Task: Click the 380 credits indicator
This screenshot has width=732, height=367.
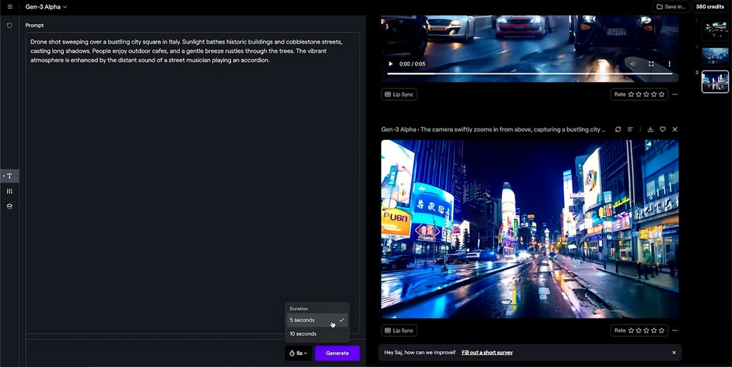Action: coord(710,7)
